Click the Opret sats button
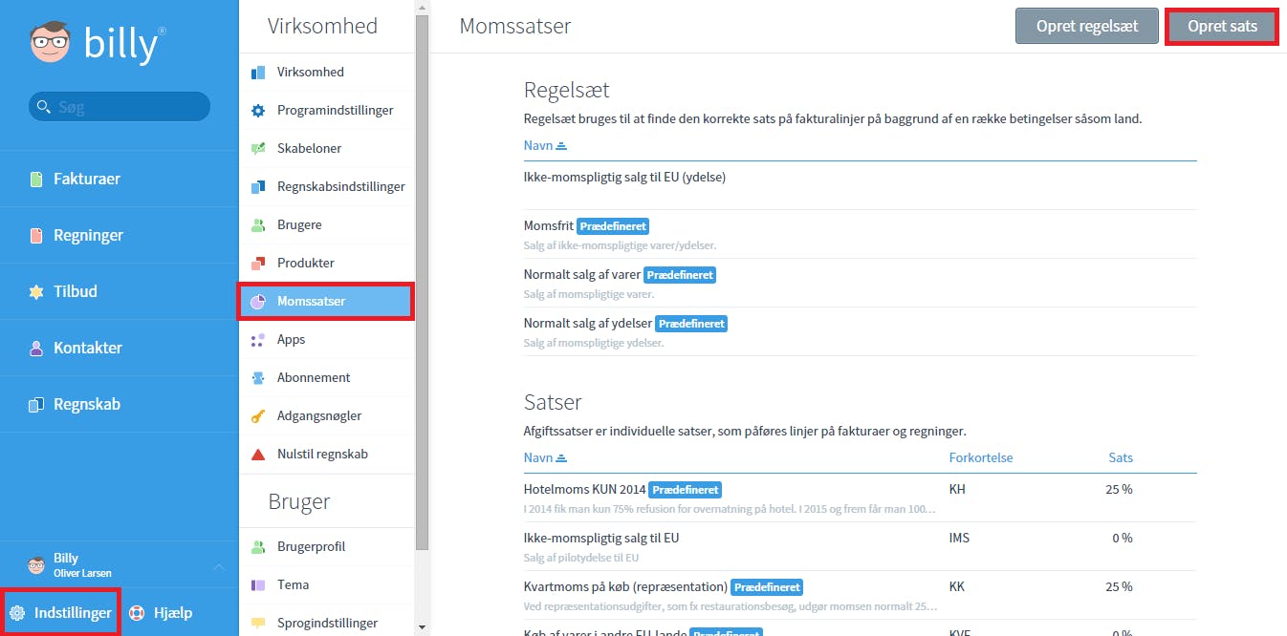The height and width of the screenshot is (636, 1287). (x=1222, y=27)
